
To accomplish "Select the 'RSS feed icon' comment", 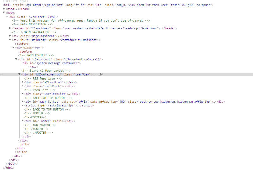I will click(43, 79).
